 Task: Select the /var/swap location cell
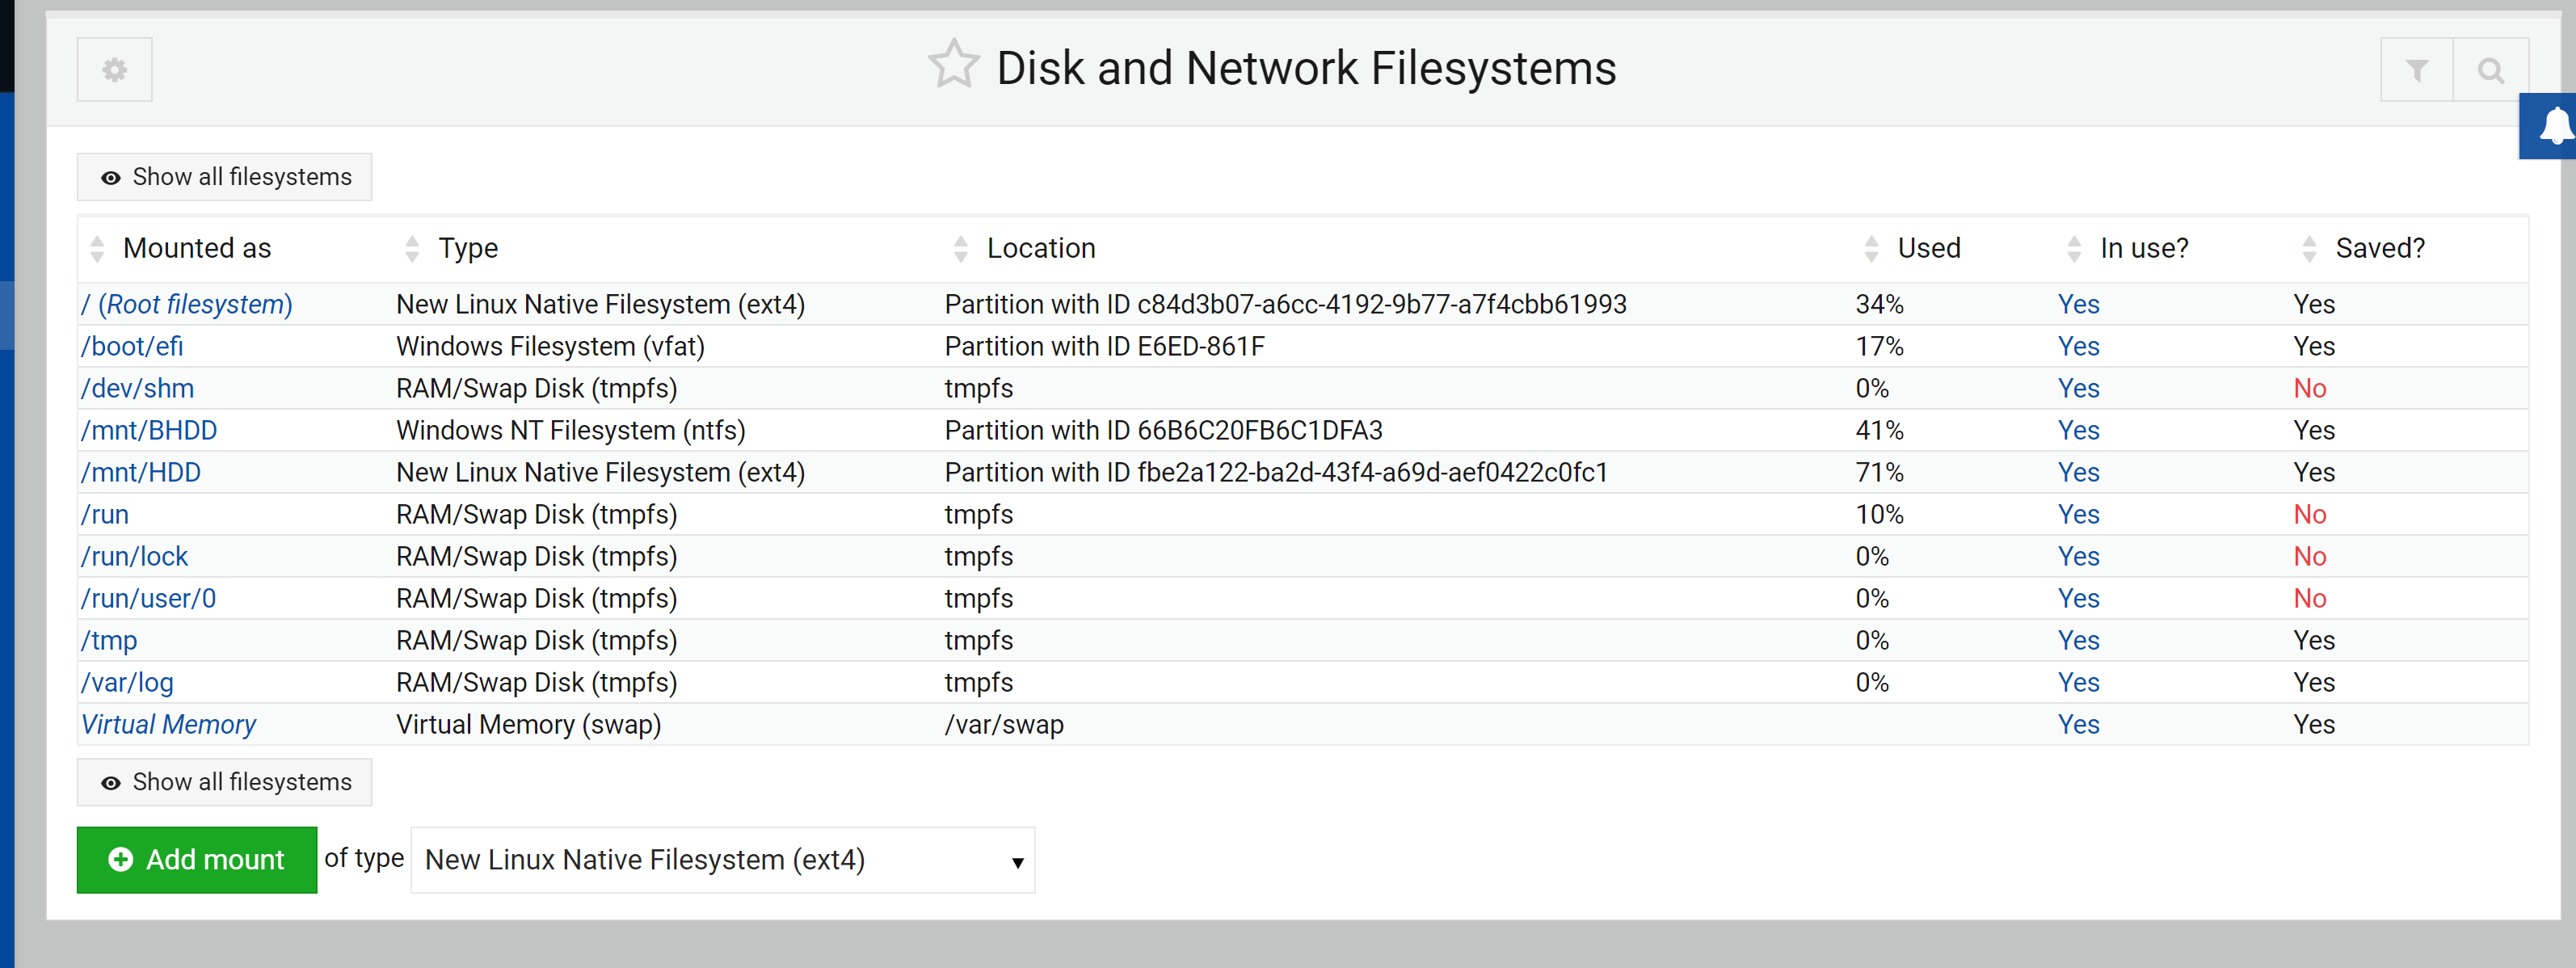[x=1004, y=724]
